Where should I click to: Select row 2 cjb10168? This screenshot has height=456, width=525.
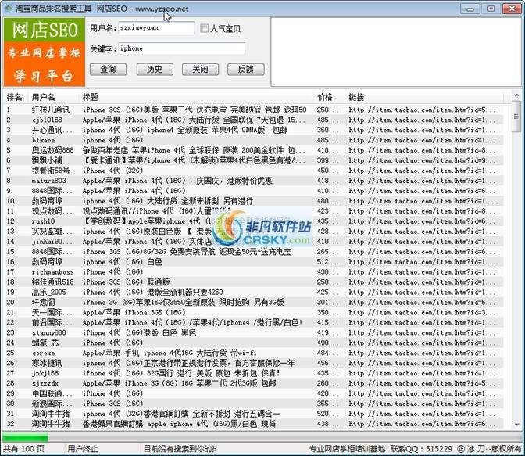click(x=253, y=120)
